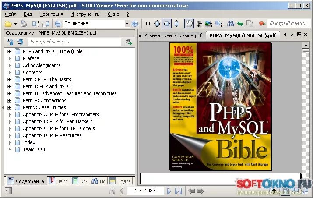
Task: Toggle navigation panel with bottom-left icon
Action: point(8,191)
